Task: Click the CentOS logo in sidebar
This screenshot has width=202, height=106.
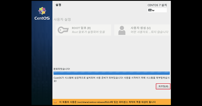Action: tap(42, 13)
